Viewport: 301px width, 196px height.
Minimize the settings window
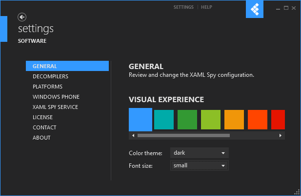click(x=278, y=8)
